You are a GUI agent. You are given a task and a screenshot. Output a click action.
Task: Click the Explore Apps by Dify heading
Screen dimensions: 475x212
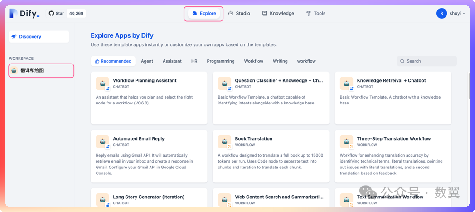tap(122, 35)
